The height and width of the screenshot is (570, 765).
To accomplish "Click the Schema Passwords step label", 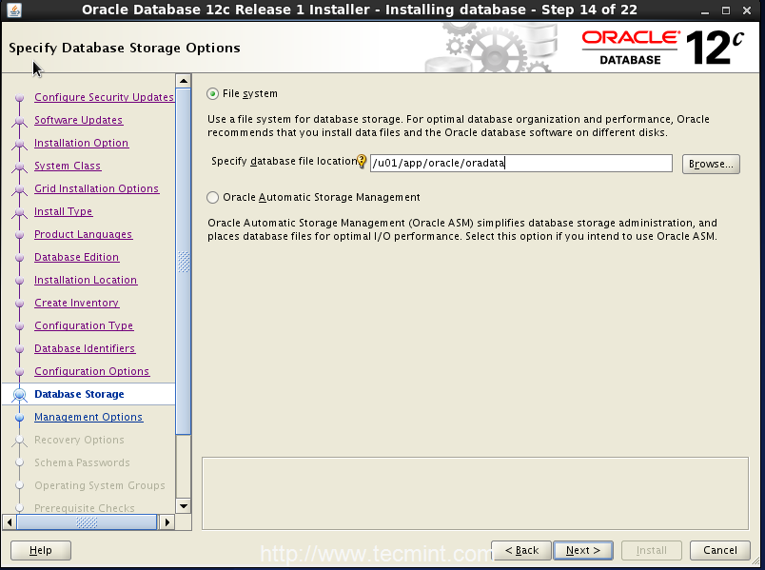I will point(83,462).
